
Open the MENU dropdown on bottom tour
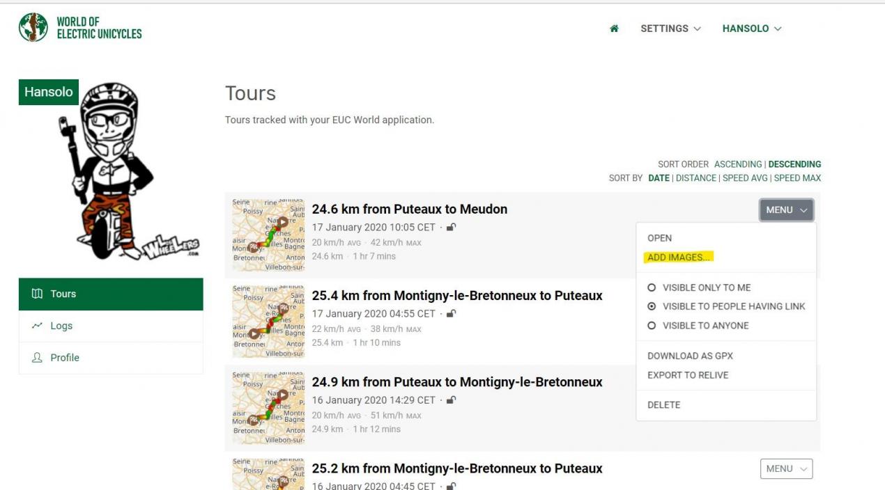click(786, 468)
